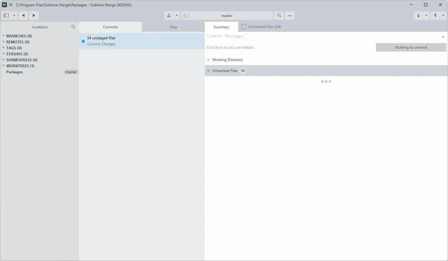Open the master branch switcher field
The height and width of the screenshot is (261, 448).
227,15
